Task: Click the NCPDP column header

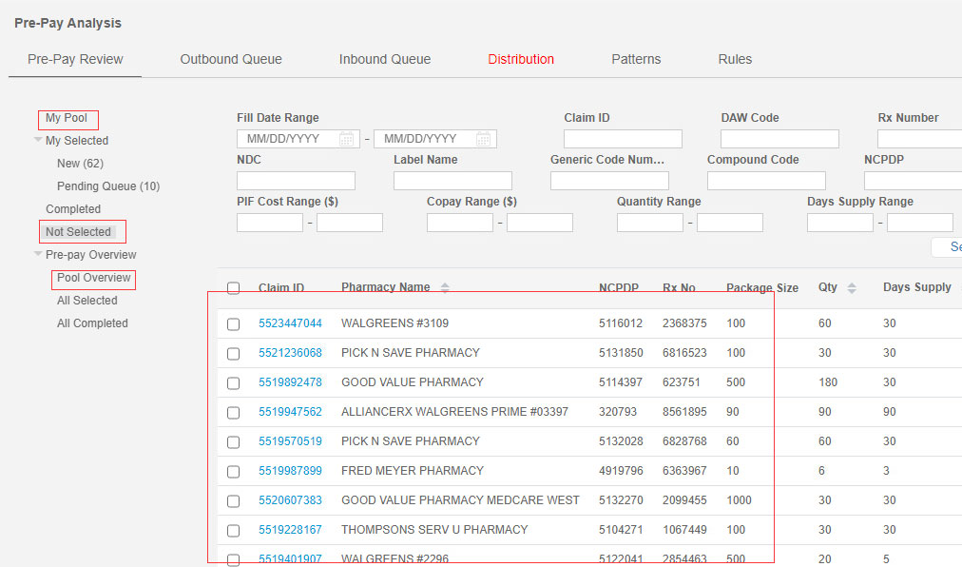Action: click(x=619, y=287)
